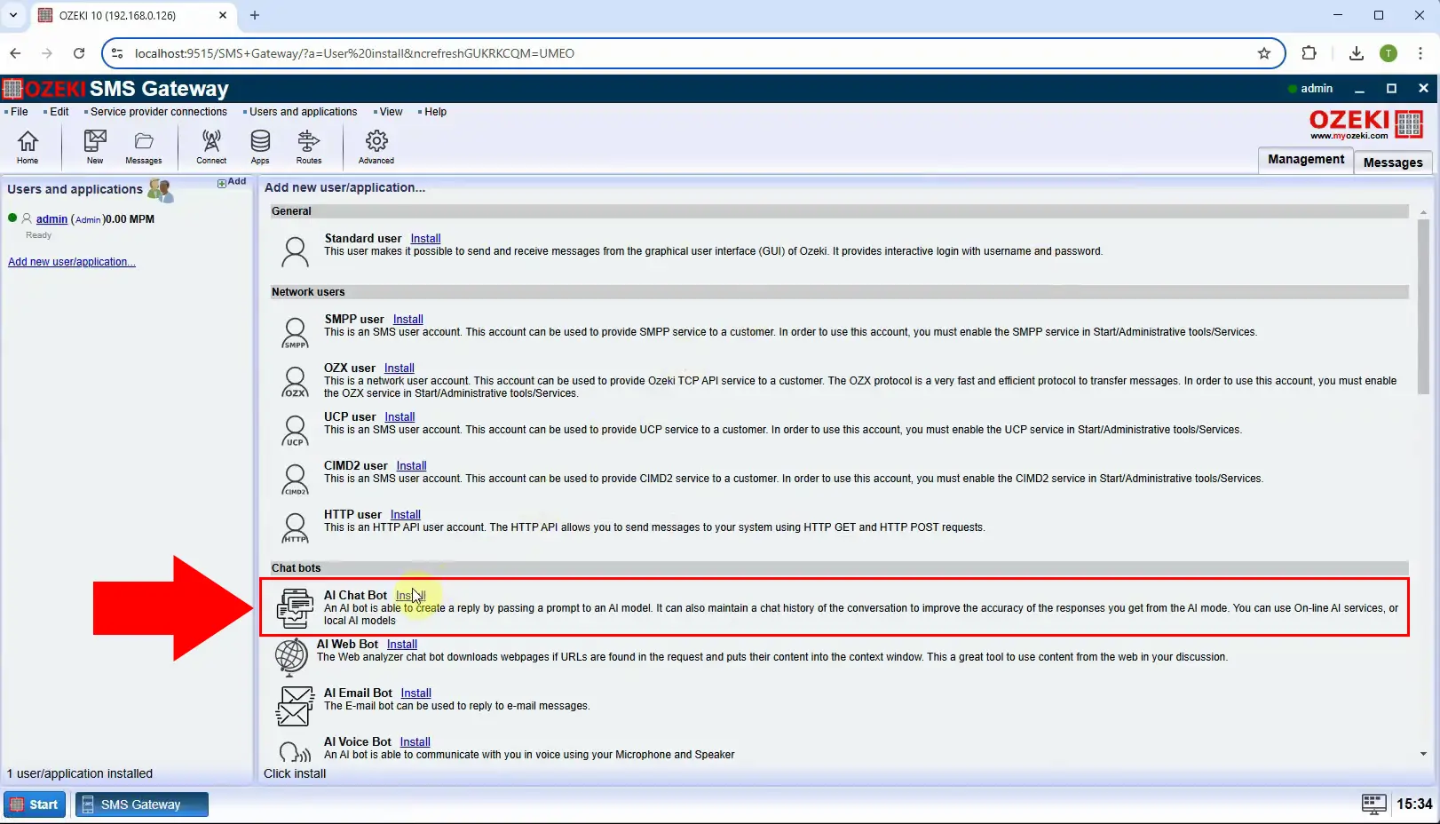Open the File menu

point(19,112)
